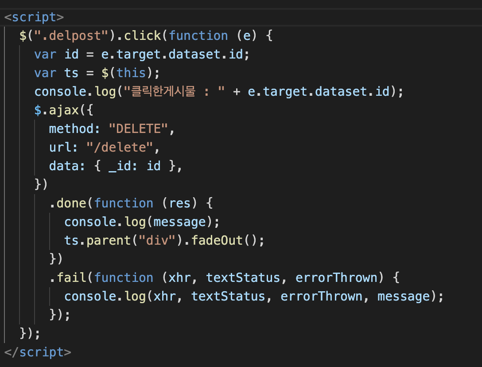Click the "DELETE" method string
This screenshot has height=367, width=482.
(x=138, y=129)
